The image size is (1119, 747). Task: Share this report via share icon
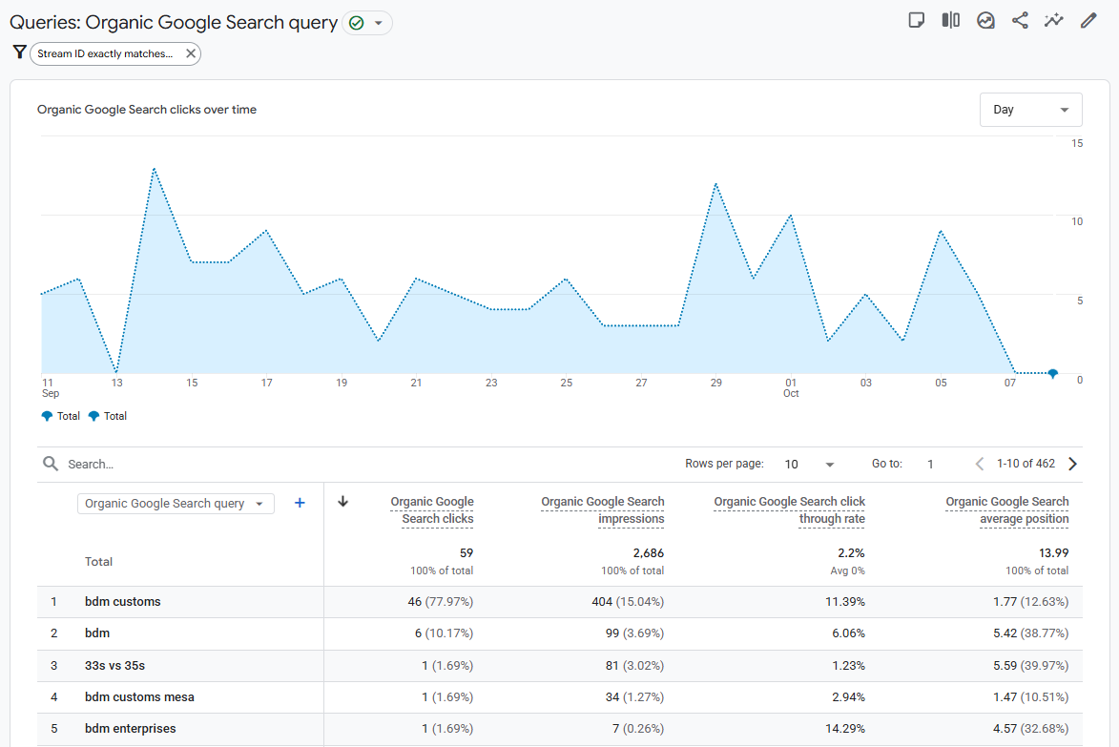pyautogui.click(x=1020, y=20)
